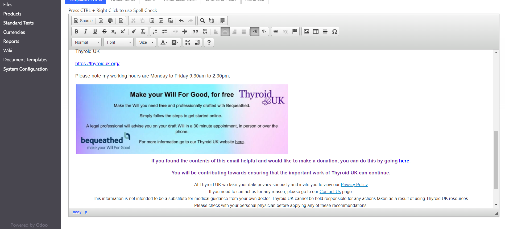Image resolution: width=505 pixels, height=229 pixels.
Task: Open the Normal paragraph format dropdown
Action: [86, 42]
